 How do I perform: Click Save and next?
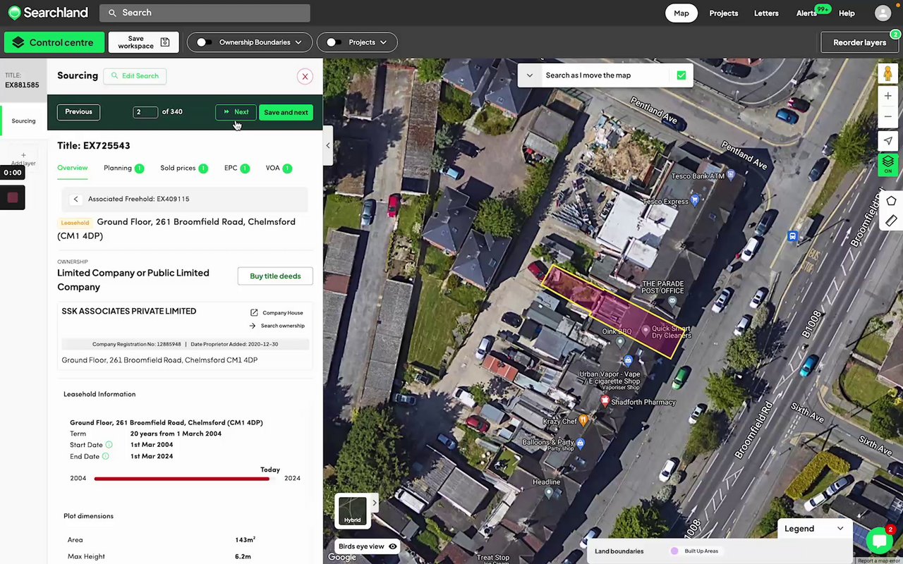pos(286,112)
